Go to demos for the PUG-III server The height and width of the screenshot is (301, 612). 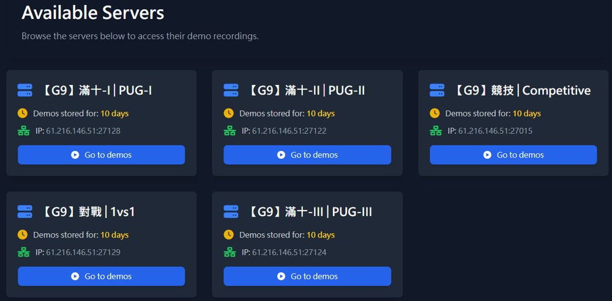(x=307, y=277)
